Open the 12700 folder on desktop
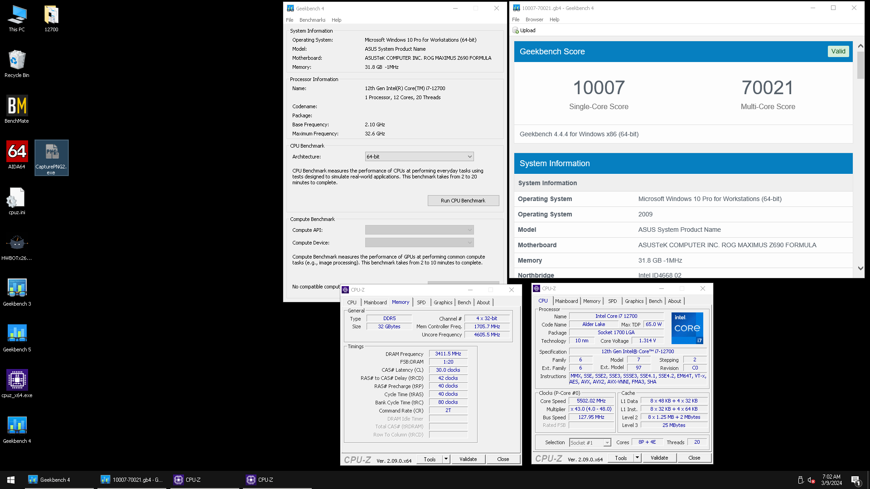 51,18
